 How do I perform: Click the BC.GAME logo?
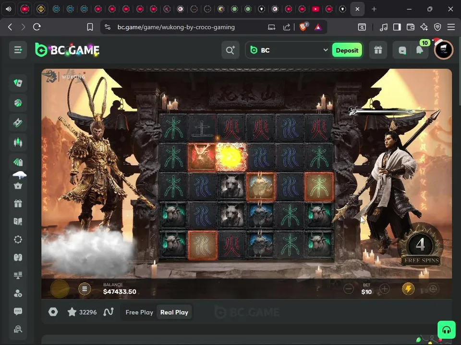67,50
